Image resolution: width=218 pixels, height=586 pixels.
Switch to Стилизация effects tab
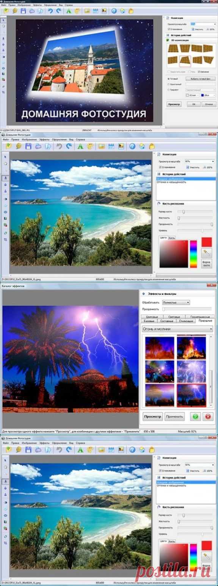click(186, 321)
